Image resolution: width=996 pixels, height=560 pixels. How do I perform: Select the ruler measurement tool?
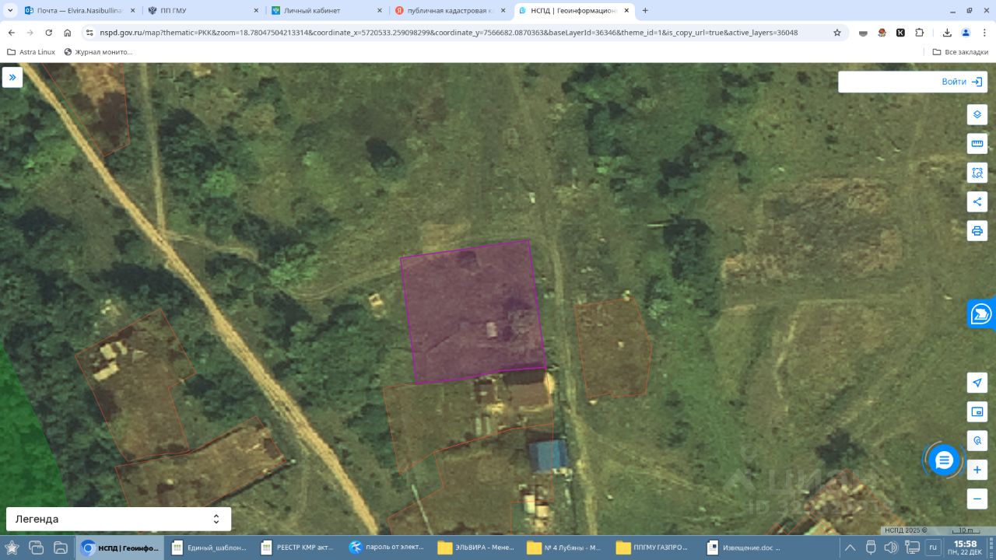click(977, 143)
